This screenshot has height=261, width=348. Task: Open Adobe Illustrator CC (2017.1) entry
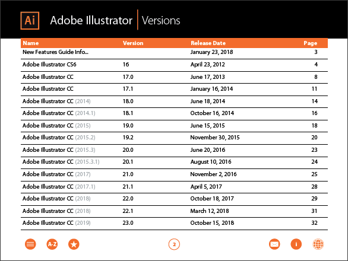tap(59, 187)
